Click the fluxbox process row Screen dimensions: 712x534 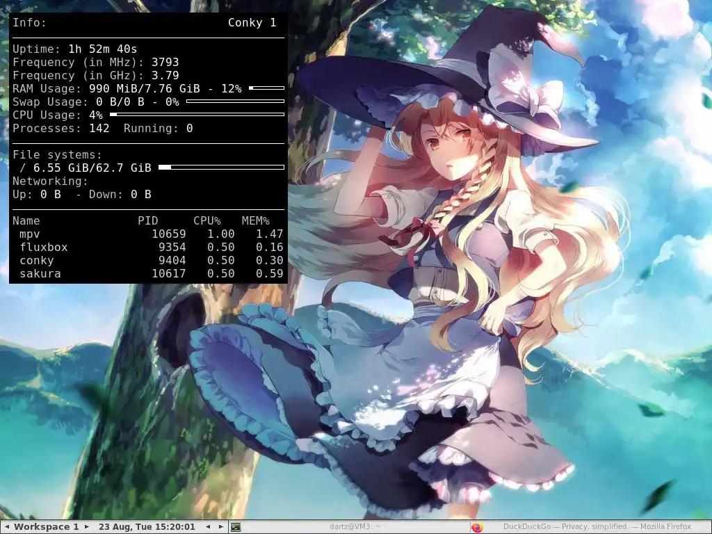149,247
